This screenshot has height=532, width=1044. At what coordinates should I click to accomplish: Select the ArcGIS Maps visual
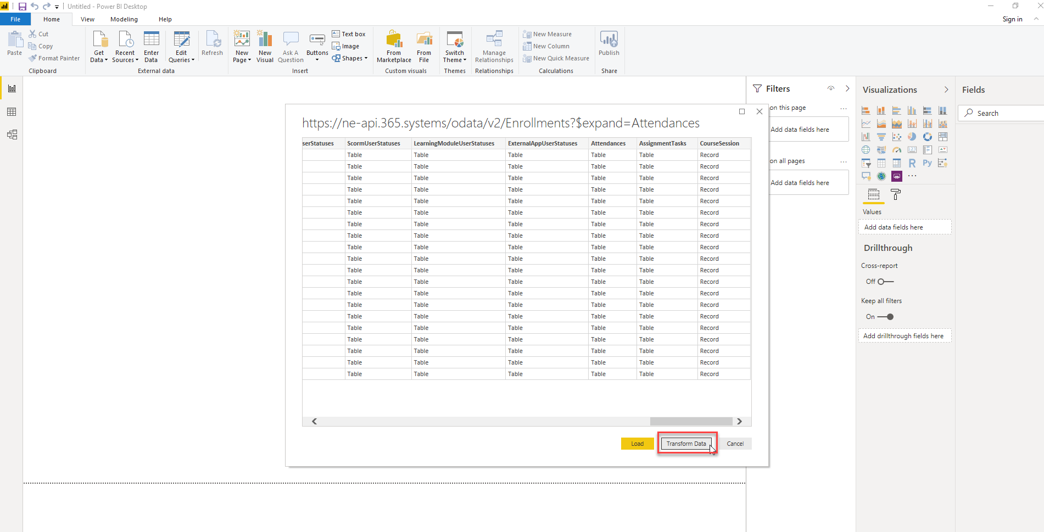click(x=881, y=176)
